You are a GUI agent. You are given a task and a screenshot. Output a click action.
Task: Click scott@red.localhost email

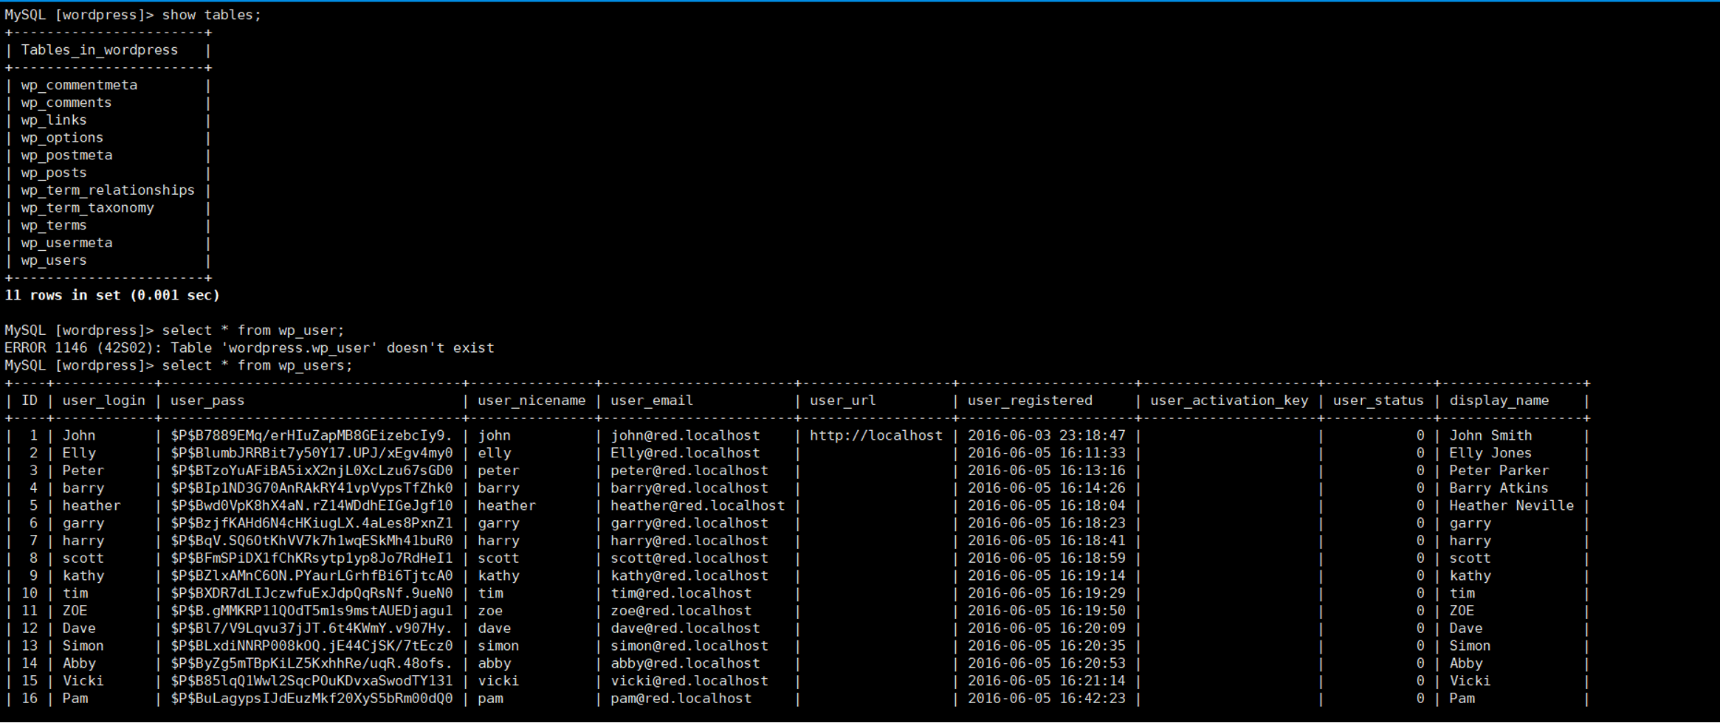(689, 558)
